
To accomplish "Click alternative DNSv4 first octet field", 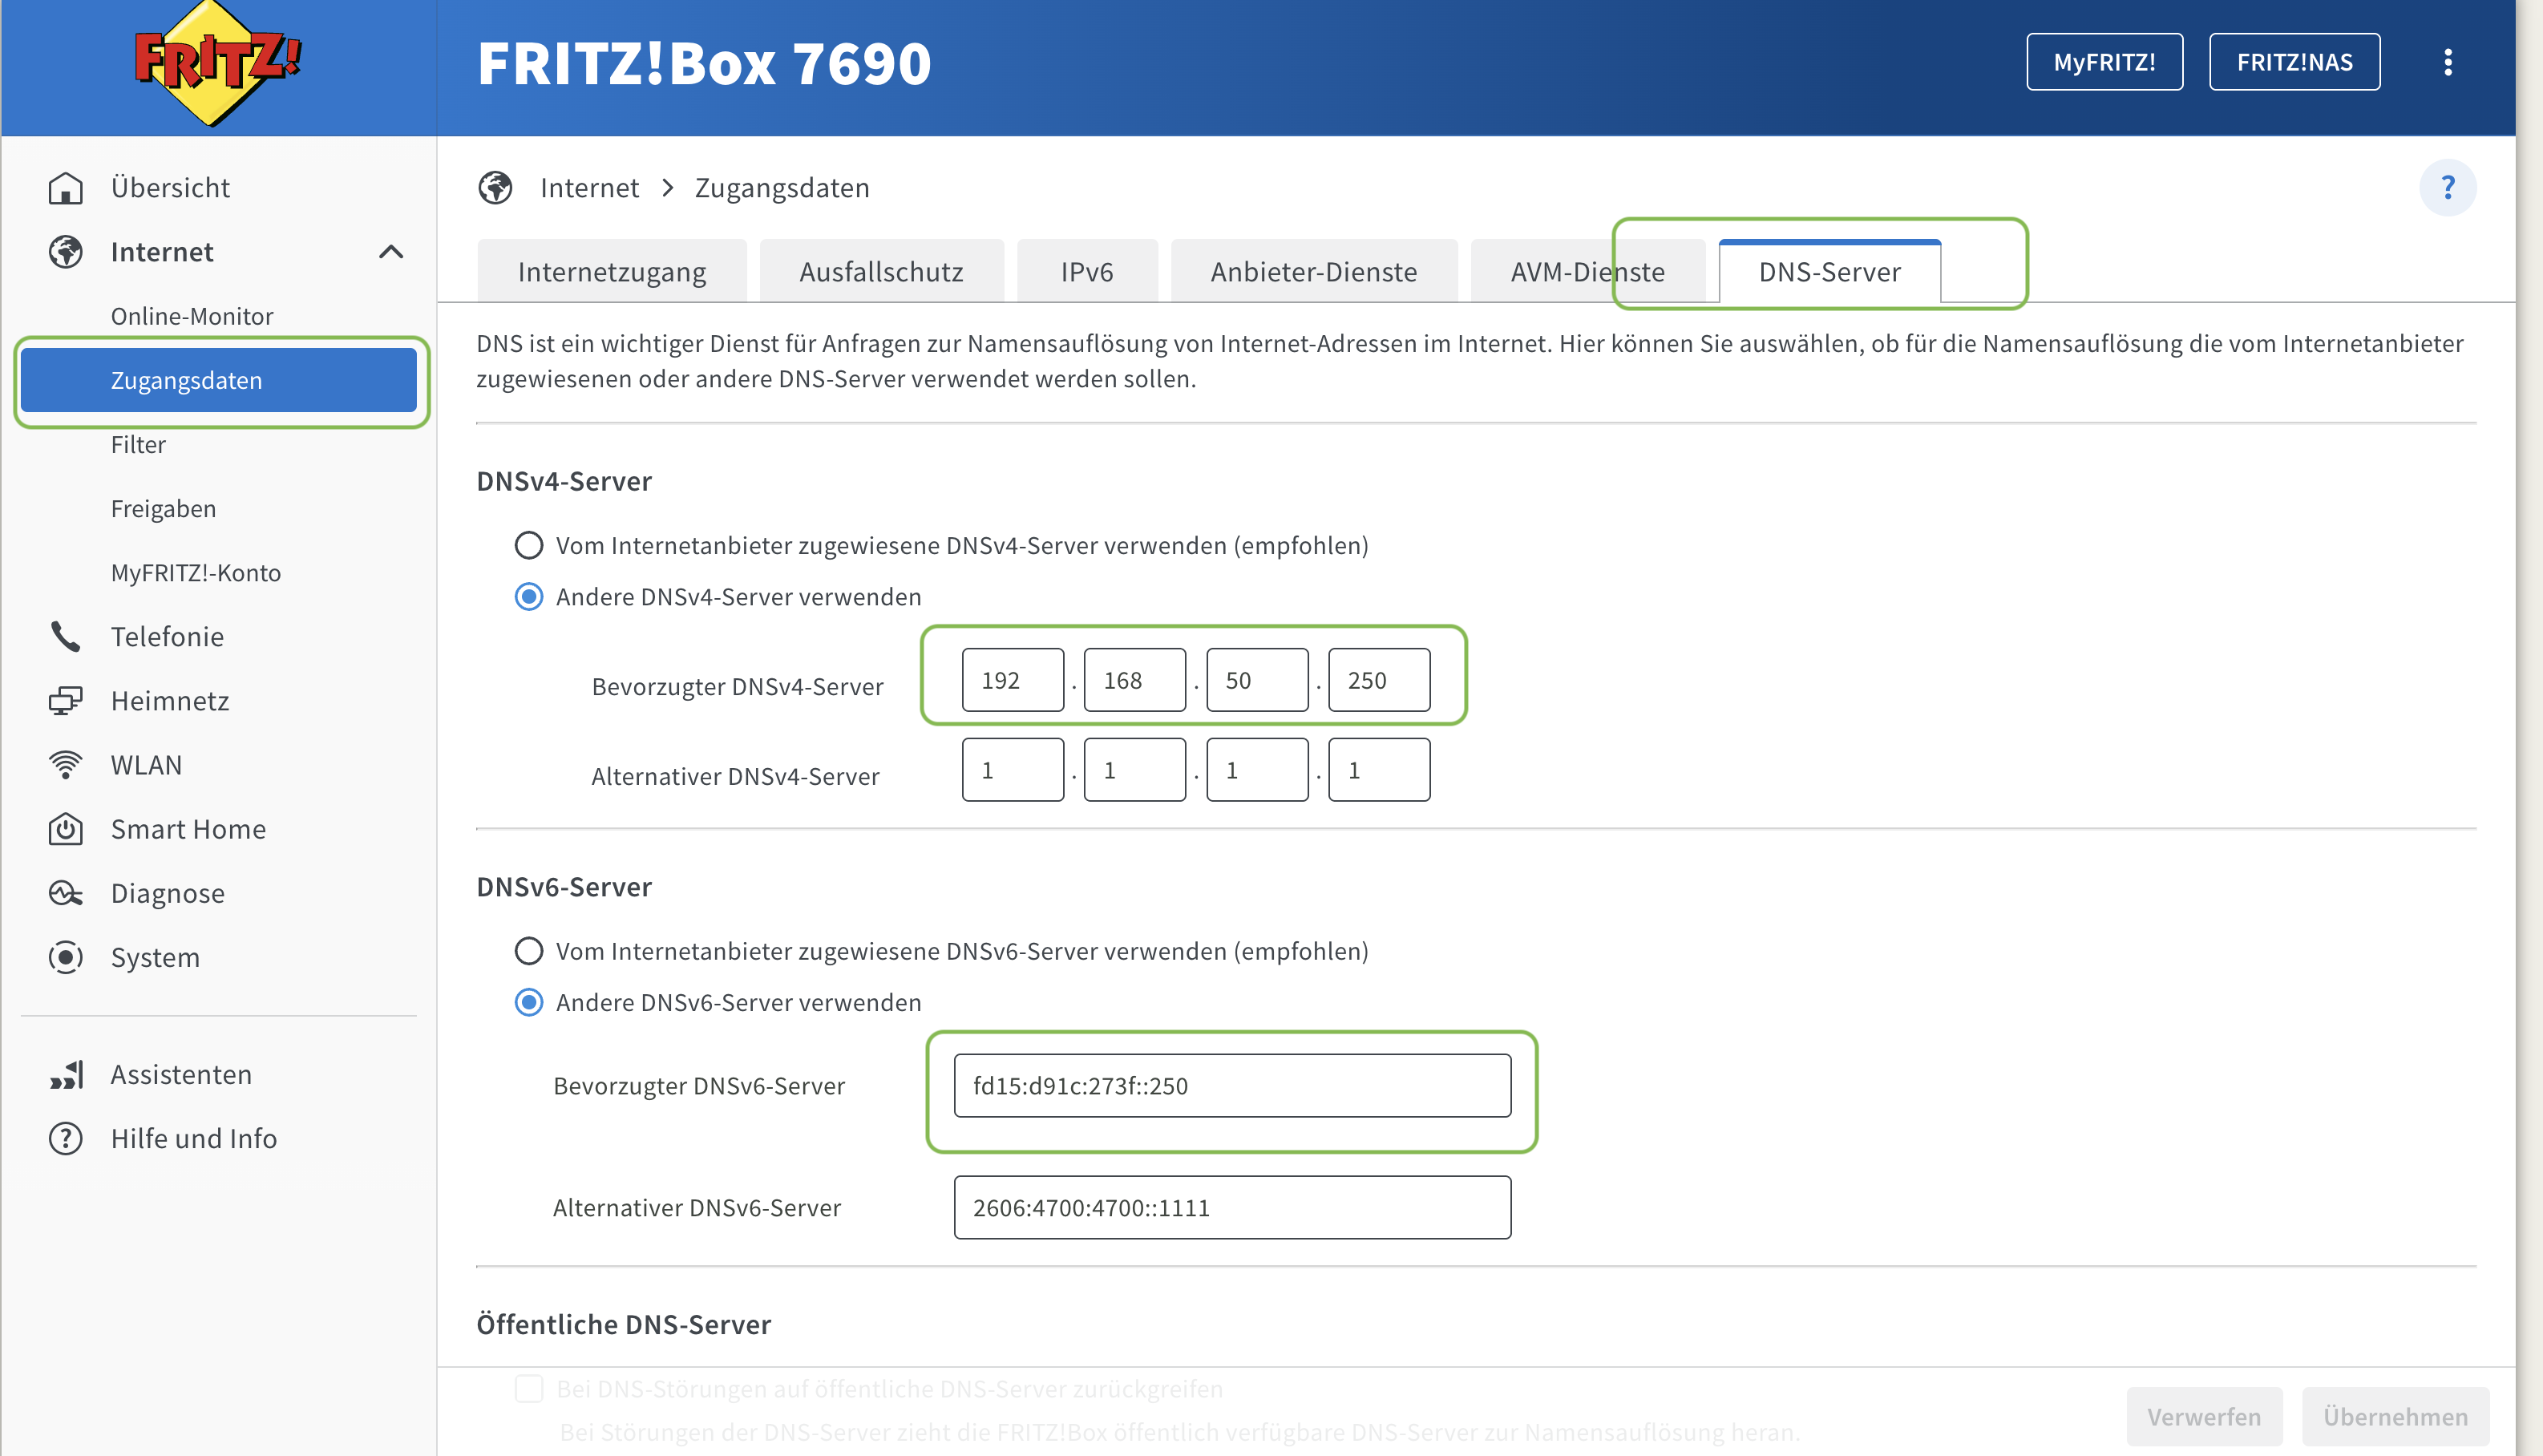I will point(1013,770).
